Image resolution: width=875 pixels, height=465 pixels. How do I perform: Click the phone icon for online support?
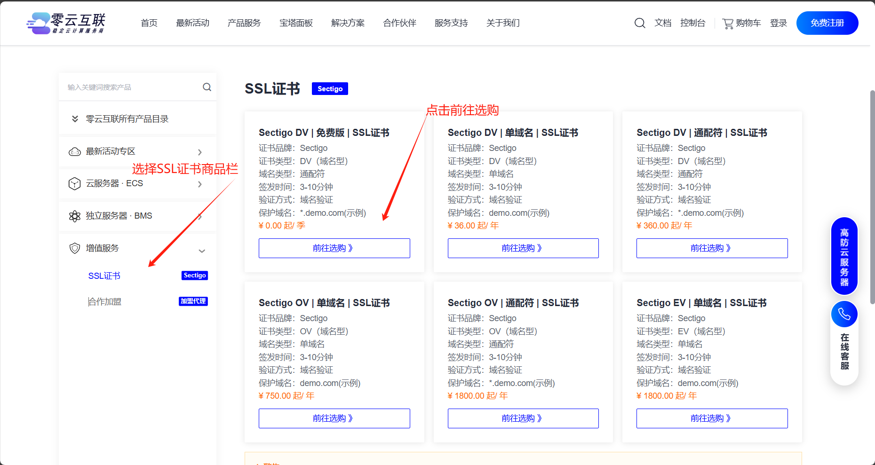point(844,314)
